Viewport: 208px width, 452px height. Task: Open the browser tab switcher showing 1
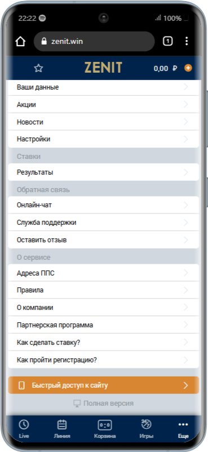pos(167,41)
